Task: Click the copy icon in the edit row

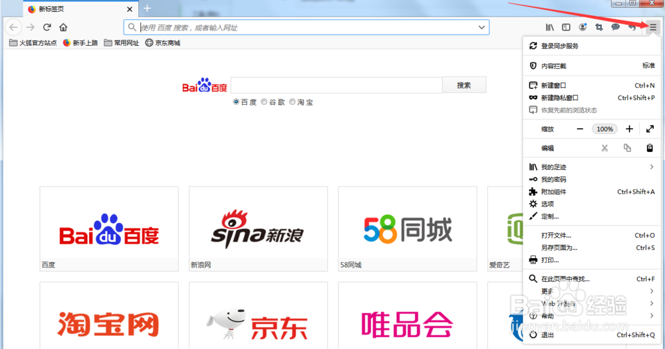Action: pyautogui.click(x=627, y=148)
